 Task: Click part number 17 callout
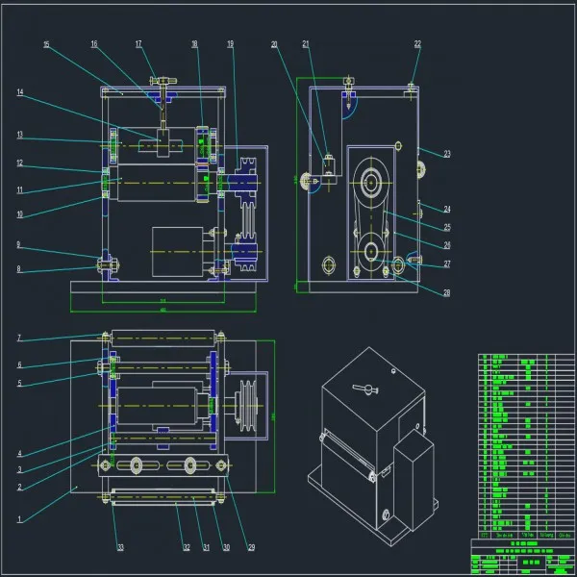(x=138, y=44)
